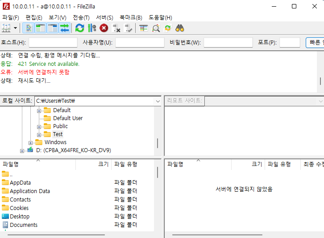This screenshot has height=238, width=324.
Task: Toggle remote directory tree display
Action: pyautogui.click(x=53, y=28)
